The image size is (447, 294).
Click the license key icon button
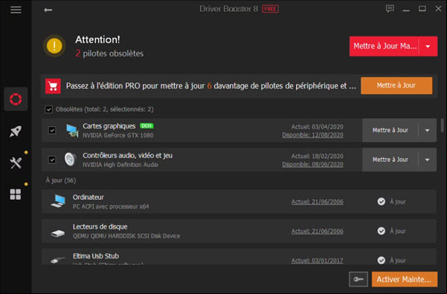358,279
